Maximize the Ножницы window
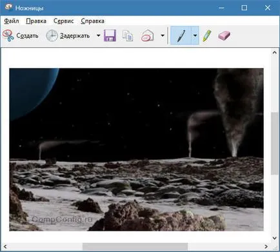Screen dimensions: 280x252 (245, 8)
